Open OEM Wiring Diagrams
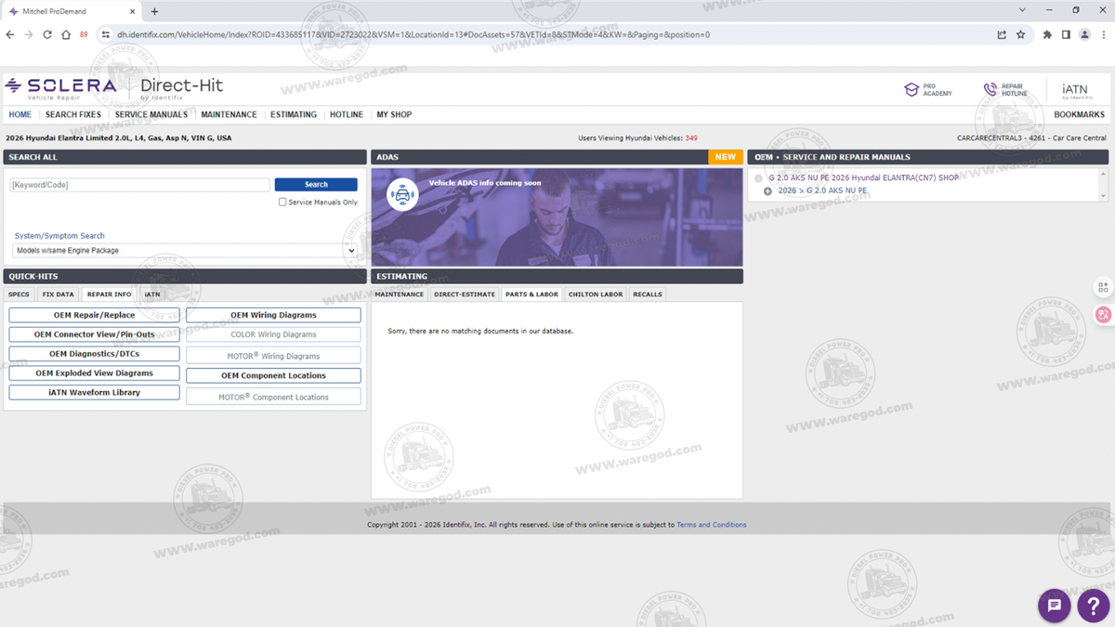This screenshot has width=1115, height=627. pyautogui.click(x=273, y=315)
